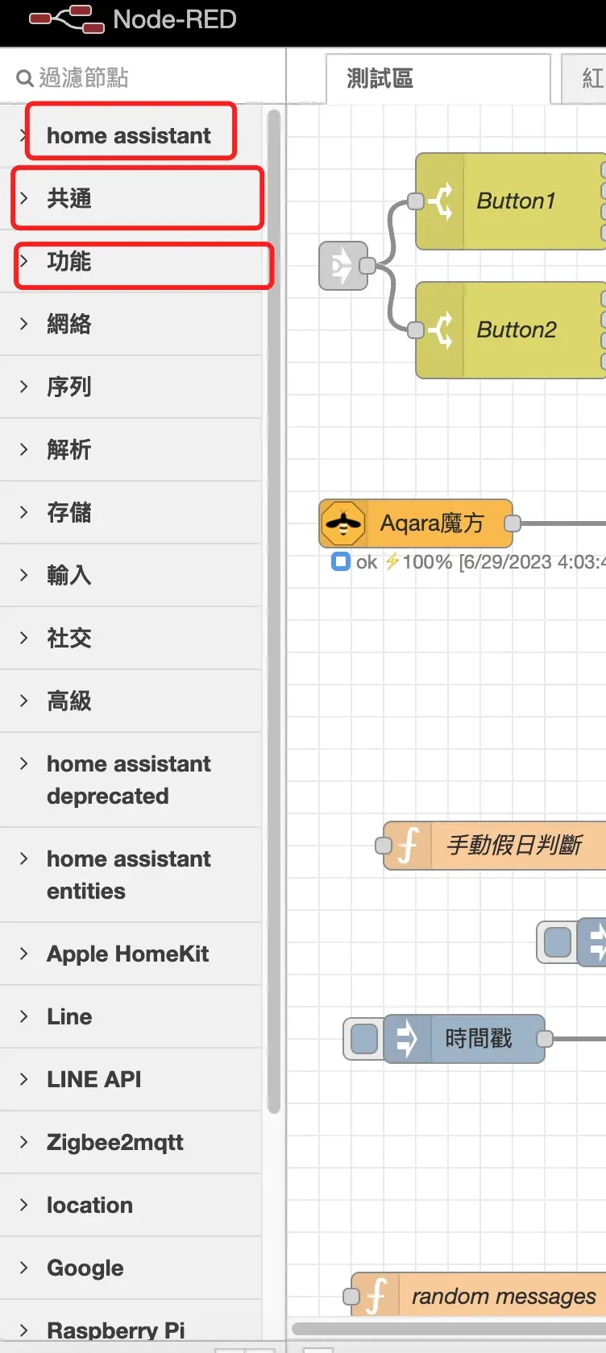
Task: Click the link-in node output port
Action: tap(367, 265)
